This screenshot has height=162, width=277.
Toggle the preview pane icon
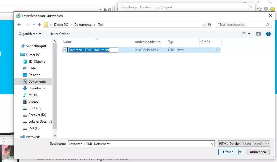(x=258, y=34)
